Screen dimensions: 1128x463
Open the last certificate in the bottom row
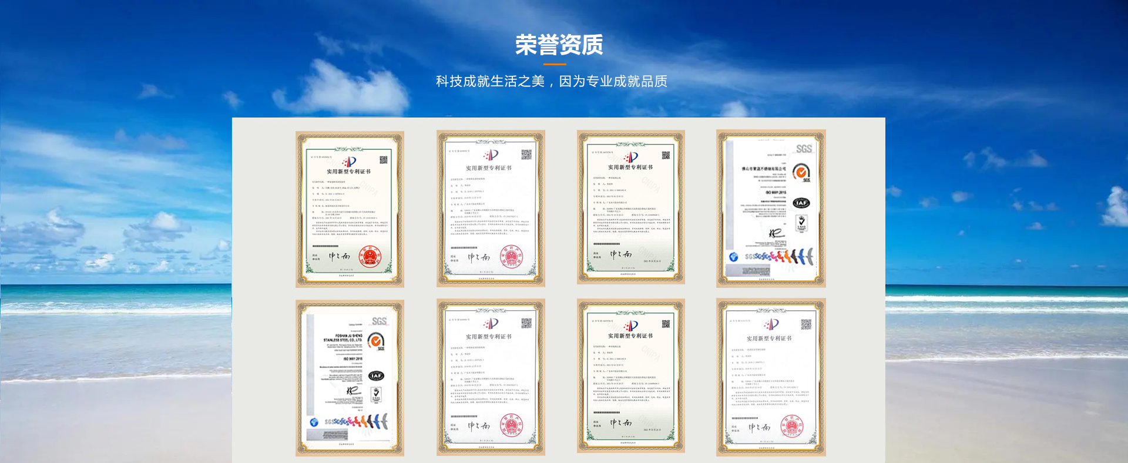click(x=771, y=377)
